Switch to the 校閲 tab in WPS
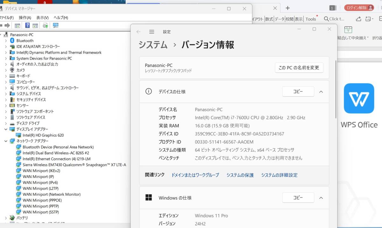Image resolution: width=382 pixels, height=228 pixels. click(289, 19)
